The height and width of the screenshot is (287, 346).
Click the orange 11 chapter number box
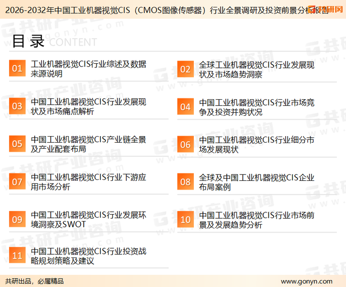17,255
